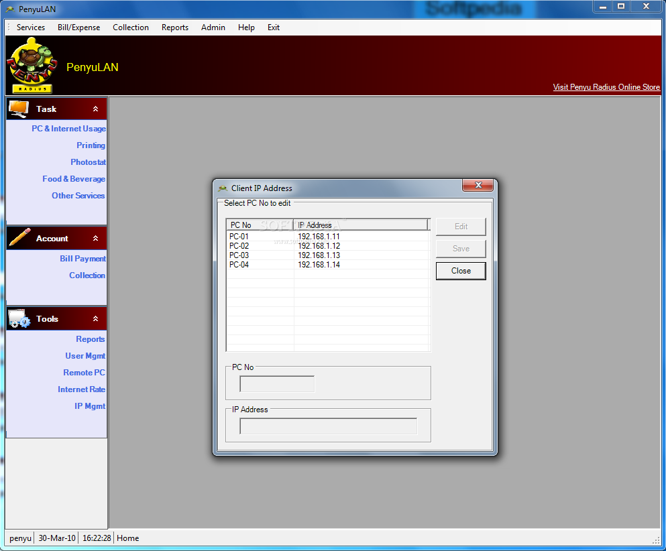Open IP Mgmt tool
Image resolution: width=666 pixels, height=551 pixels.
pyautogui.click(x=90, y=406)
